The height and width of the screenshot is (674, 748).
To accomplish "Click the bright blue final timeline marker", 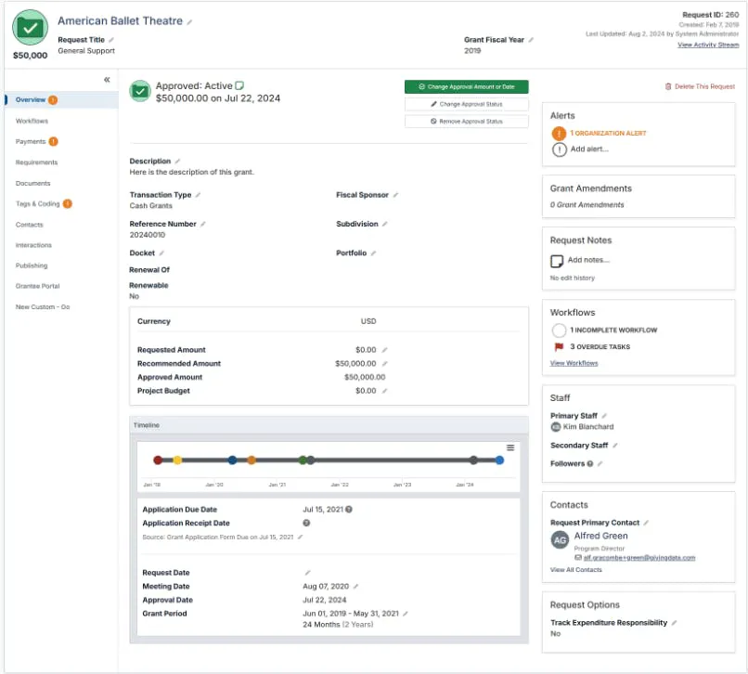I will click(x=499, y=460).
